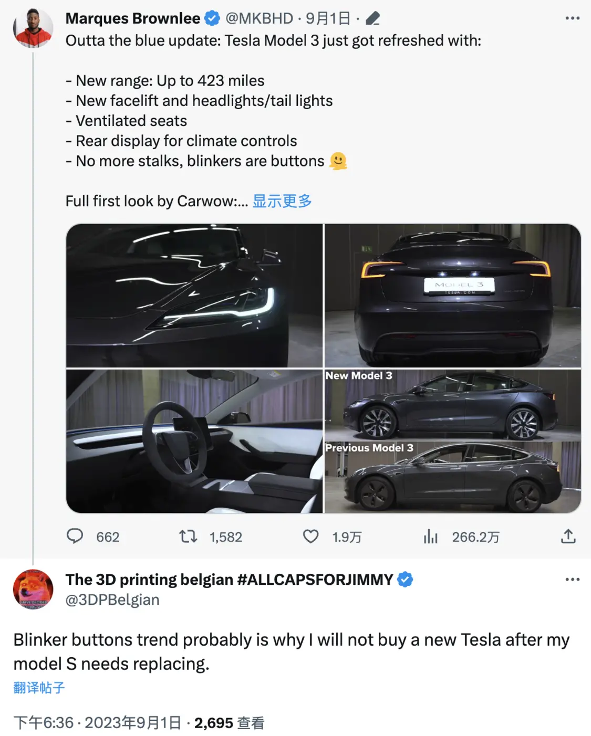
Task: Click Marques Brownlee's verified badge
Action: click(212, 18)
